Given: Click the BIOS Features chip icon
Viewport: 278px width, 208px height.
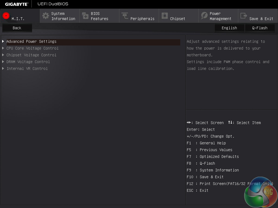Looking at the screenshot, I should (x=85, y=16).
